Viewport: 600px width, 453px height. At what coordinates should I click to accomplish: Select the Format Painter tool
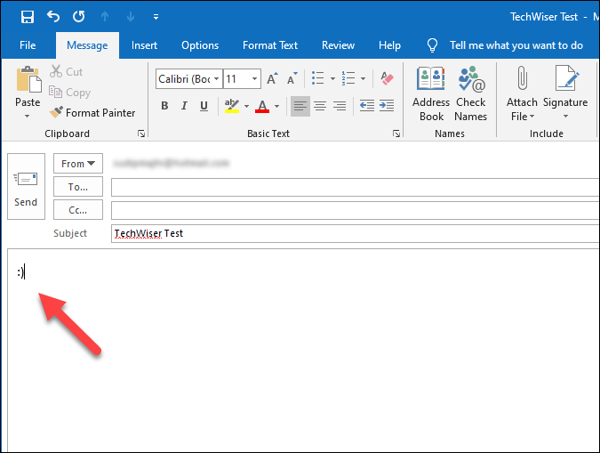click(x=92, y=113)
